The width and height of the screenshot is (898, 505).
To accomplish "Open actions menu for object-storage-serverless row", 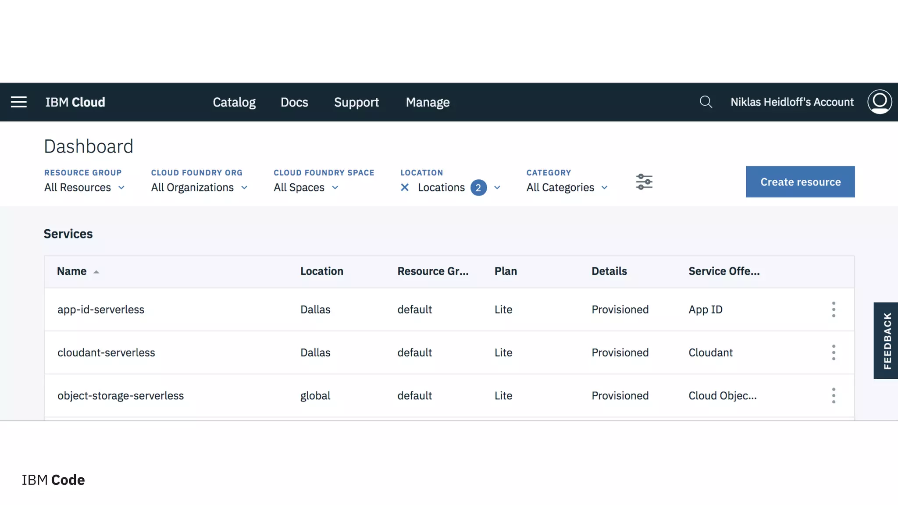I will pyautogui.click(x=834, y=396).
